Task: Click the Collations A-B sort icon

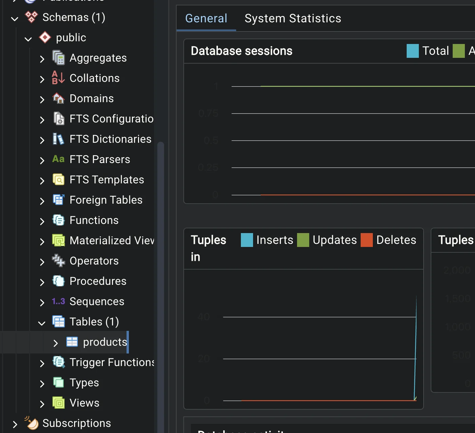Action: click(58, 78)
